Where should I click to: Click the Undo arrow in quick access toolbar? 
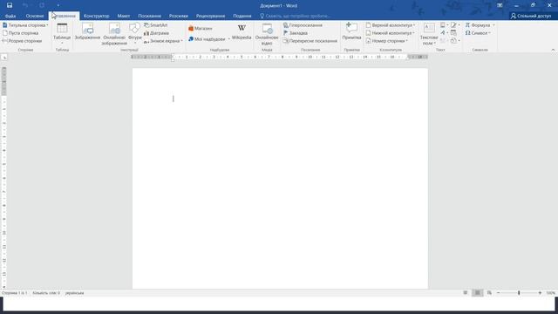click(x=25, y=5)
